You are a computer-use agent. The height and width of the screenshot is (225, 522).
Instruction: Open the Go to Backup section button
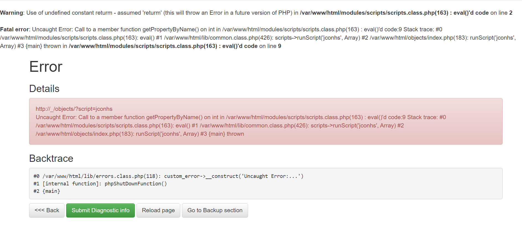pyautogui.click(x=215, y=211)
